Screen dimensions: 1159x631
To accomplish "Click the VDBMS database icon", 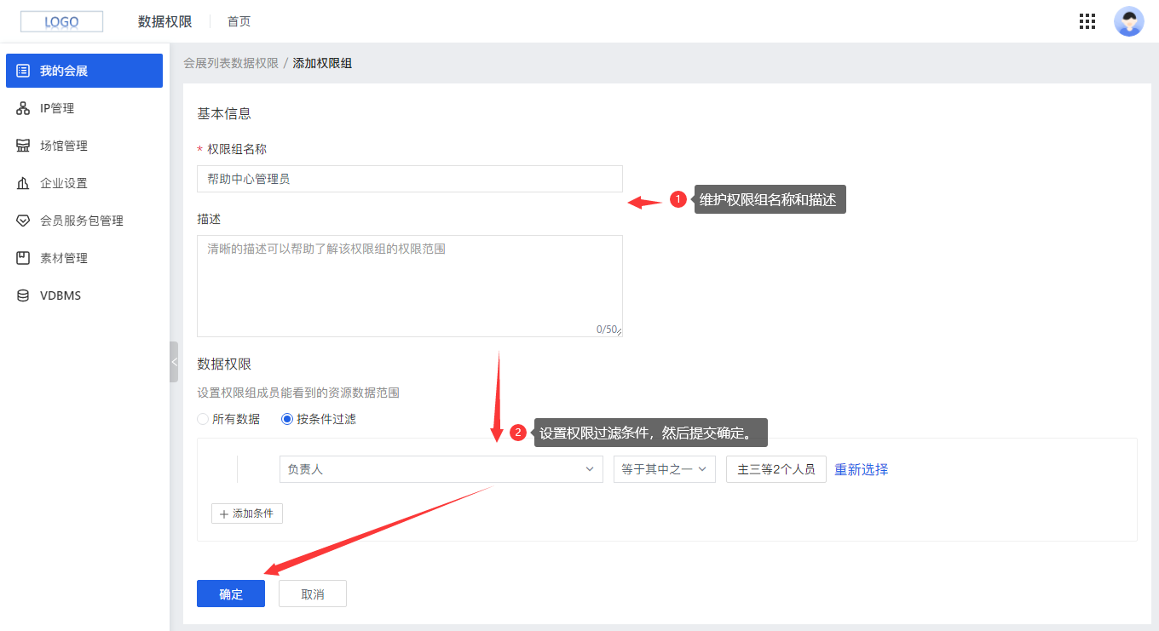I will pyautogui.click(x=23, y=295).
